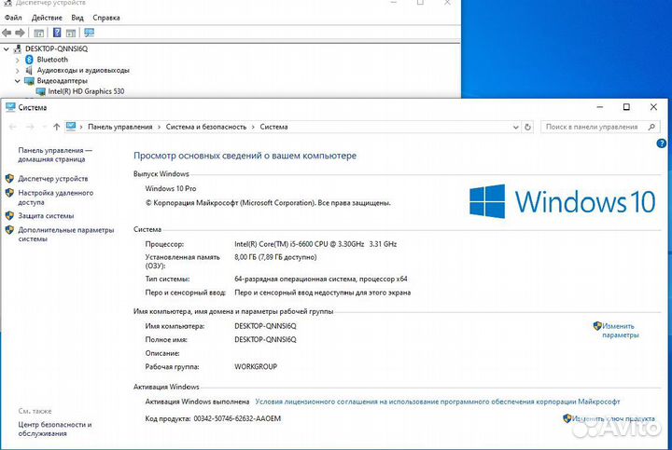Refresh the System control panel page

pyautogui.click(x=527, y=127)
